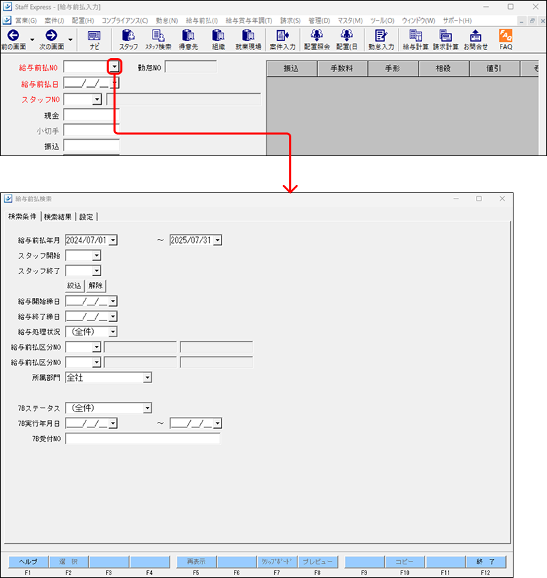Open the ツール(O) menu
This screenshot has height=578, width=547.
[382, 21]
